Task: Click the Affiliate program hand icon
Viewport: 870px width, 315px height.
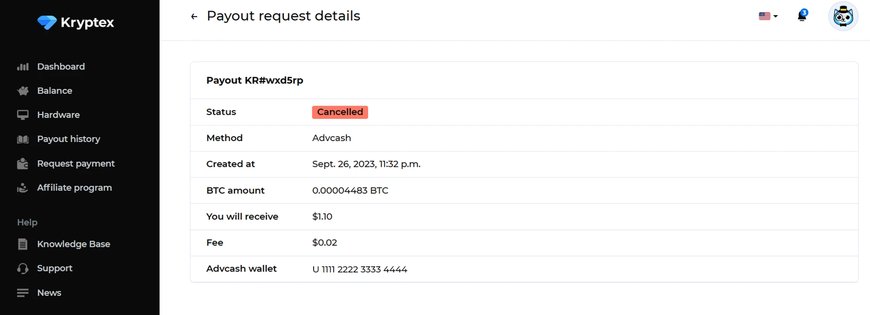Action: [23, 188]
